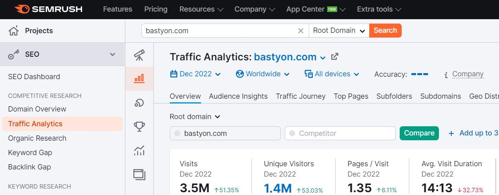499x195 pixels.
Task: Open the Pricing page
Action: point(156,9)
